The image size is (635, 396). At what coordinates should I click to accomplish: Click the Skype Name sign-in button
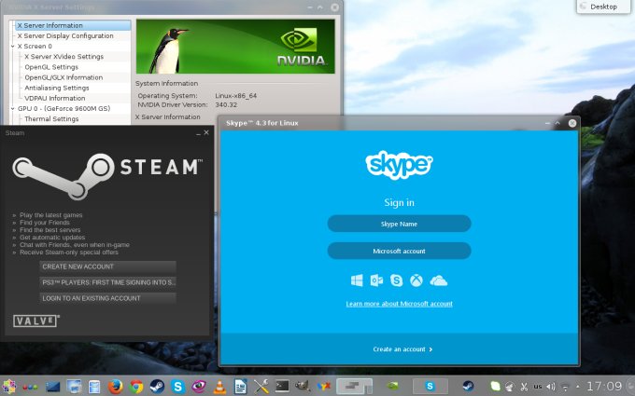click(399, 224)
